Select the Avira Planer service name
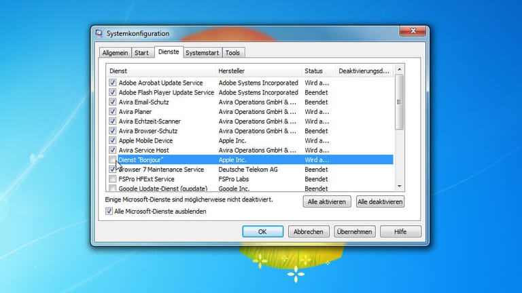Image resolution: width=522 pixels, height=293 pixels. tap(135, 112)
